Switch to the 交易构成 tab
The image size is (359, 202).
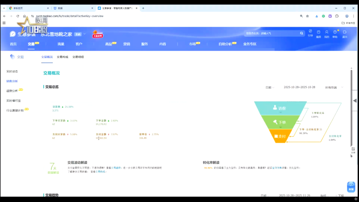pos(62,57)
